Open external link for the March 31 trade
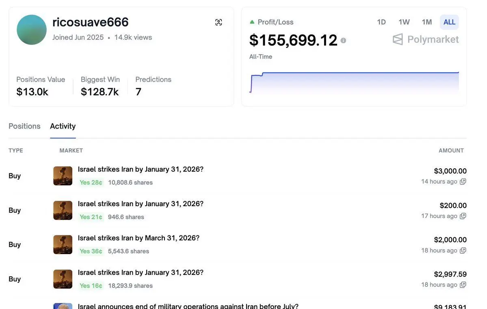The image size is (487, 309). tap(463, 250)
